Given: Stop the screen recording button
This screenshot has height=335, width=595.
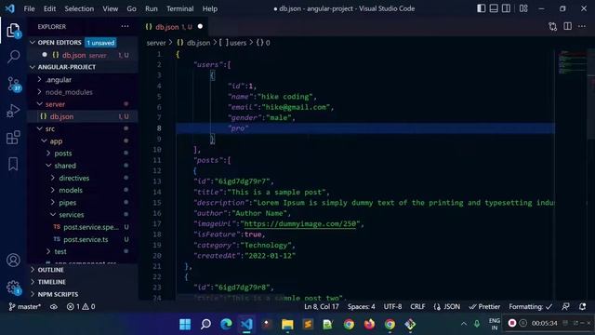Looking at the screenshot, I should tap(512, 323).
